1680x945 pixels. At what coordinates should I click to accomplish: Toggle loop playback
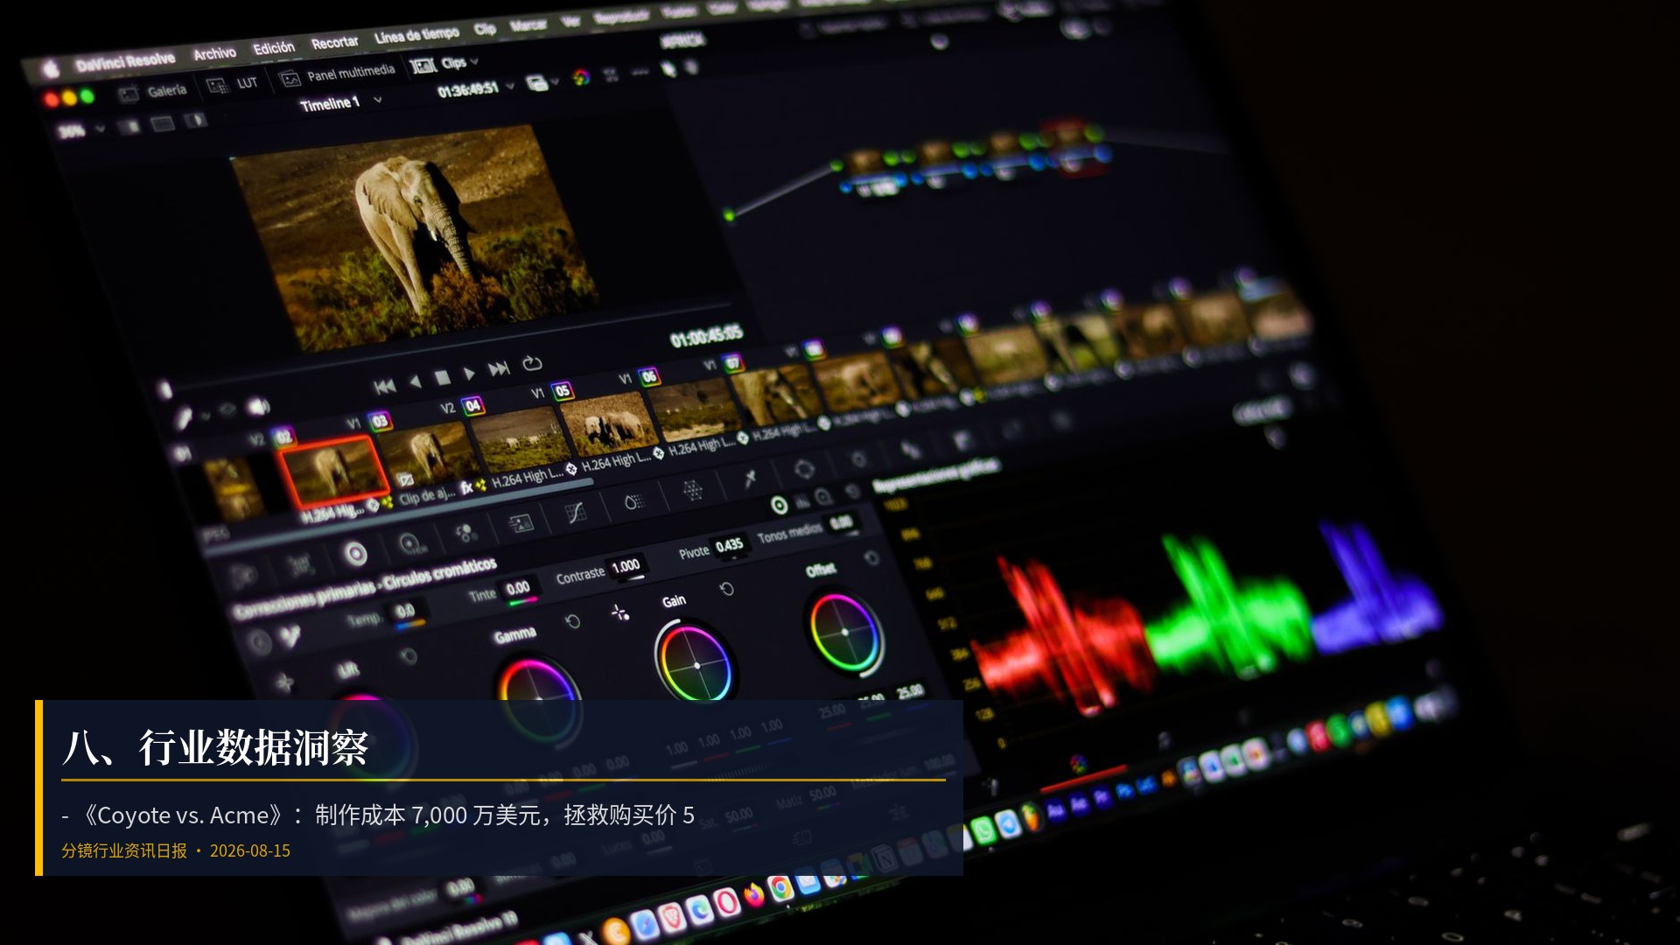(x=532, y=363)
